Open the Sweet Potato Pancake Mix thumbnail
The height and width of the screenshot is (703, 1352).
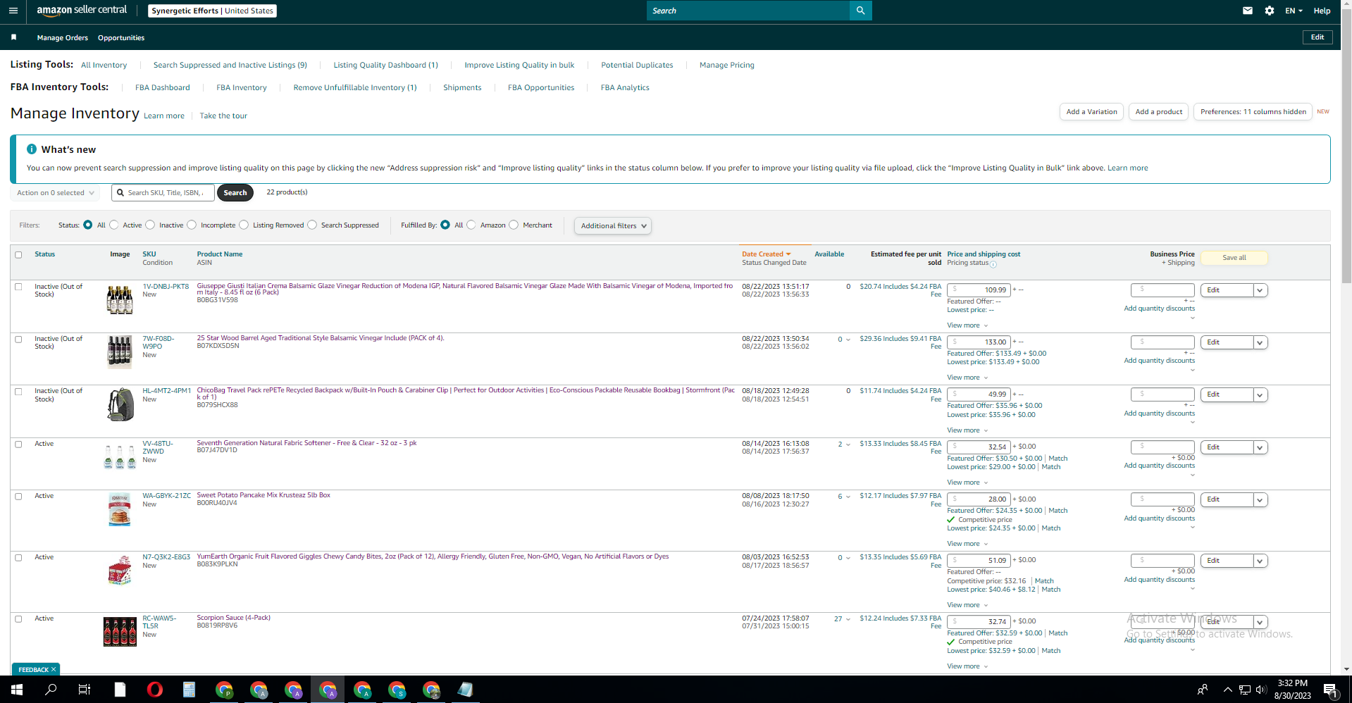point(120,509)
